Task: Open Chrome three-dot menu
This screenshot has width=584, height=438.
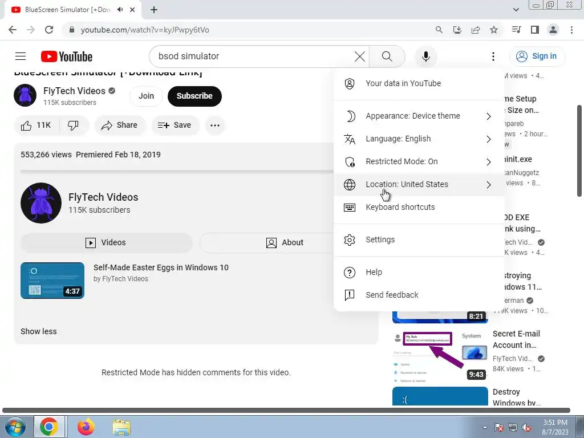Action: point(571,30)
